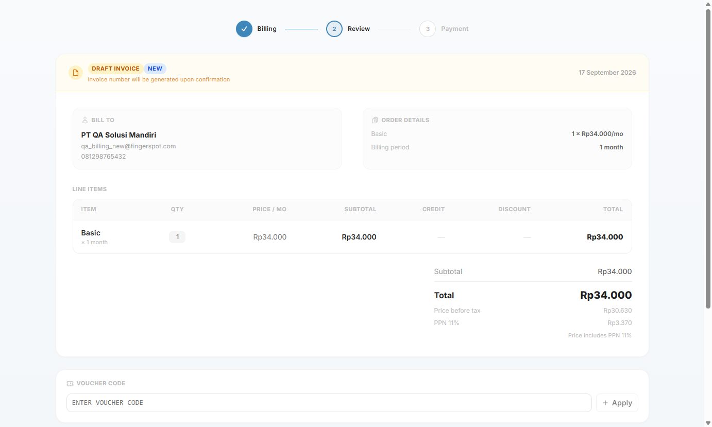Click the quantity badge in the Basic row
The height and width of the screenshot is (427, 712).
(177, 237)
